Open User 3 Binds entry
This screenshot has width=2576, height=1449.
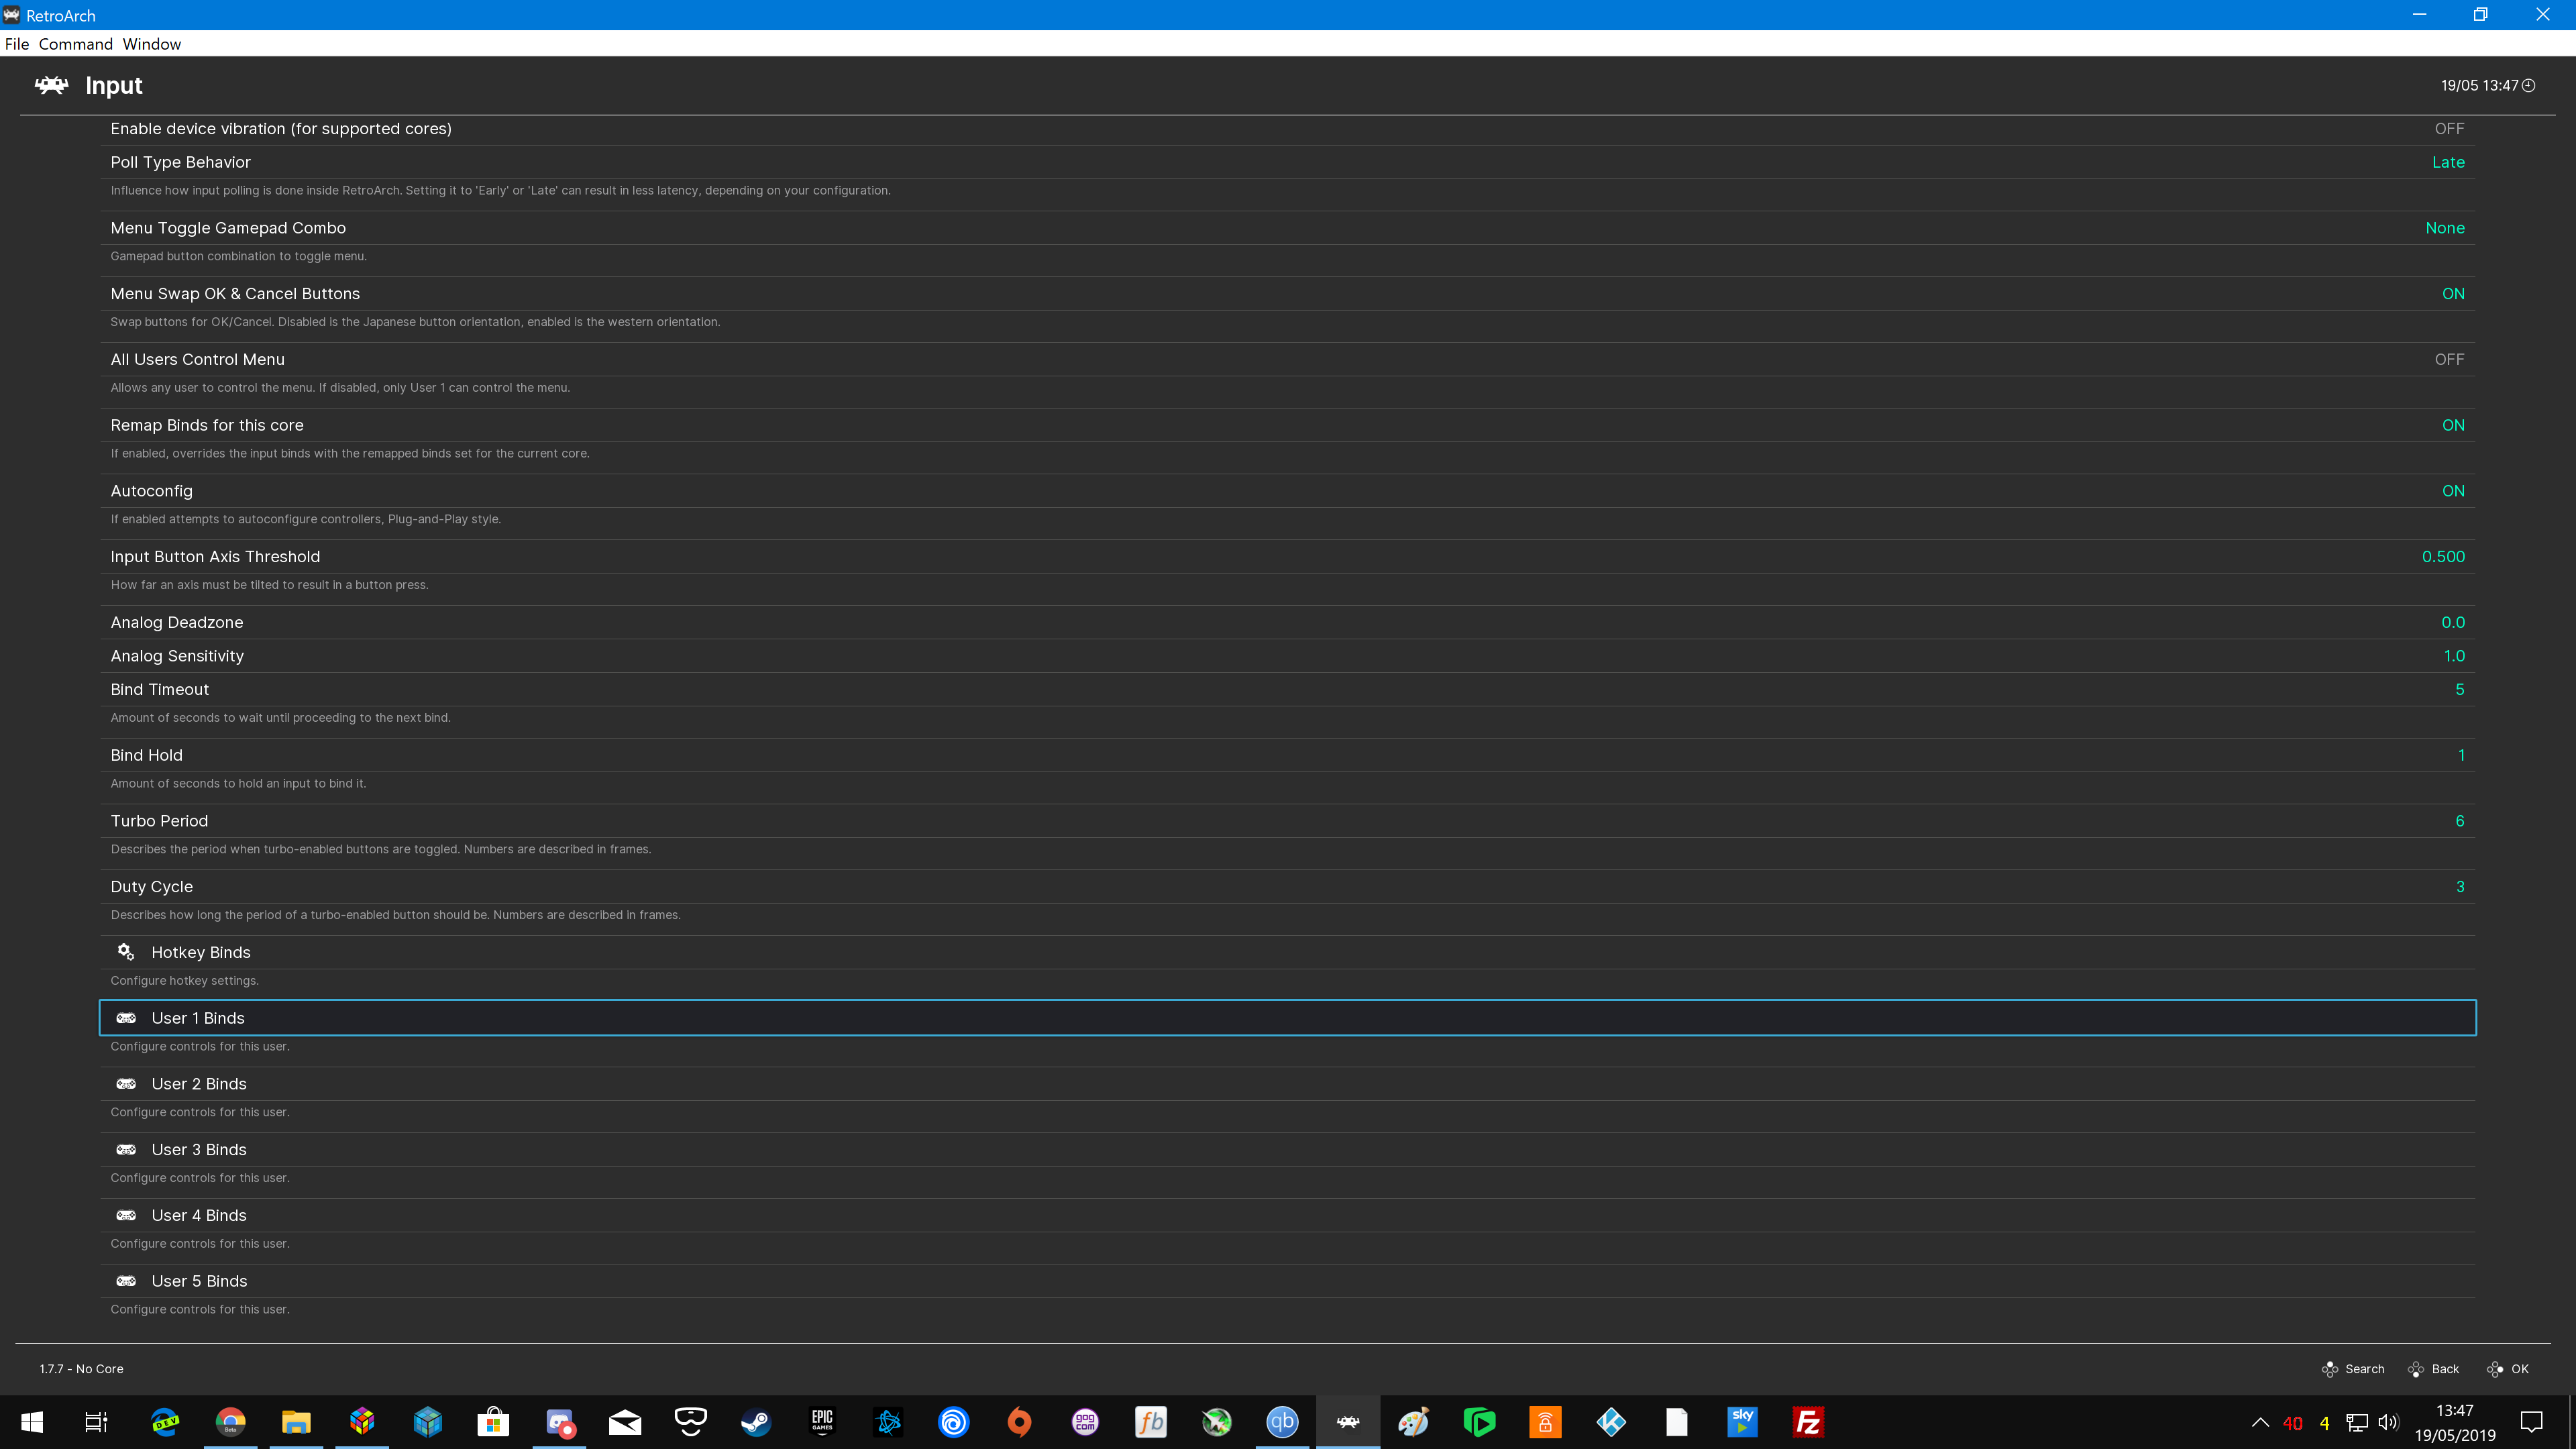(x=1287, y=1149)
